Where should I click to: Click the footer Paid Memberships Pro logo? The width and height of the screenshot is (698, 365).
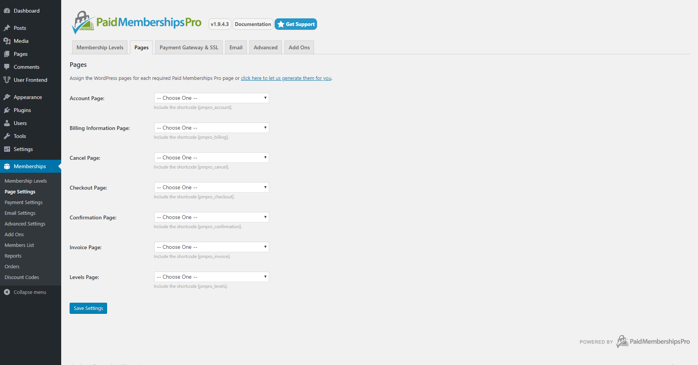coord(653,341)
